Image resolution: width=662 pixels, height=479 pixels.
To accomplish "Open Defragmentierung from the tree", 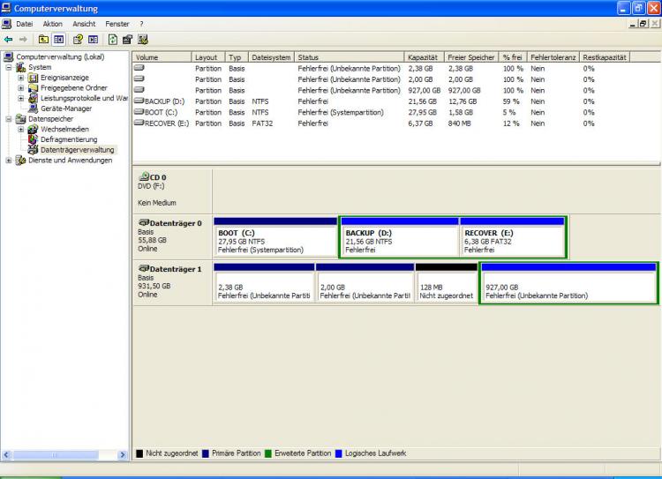I will [x=68, y=139].
